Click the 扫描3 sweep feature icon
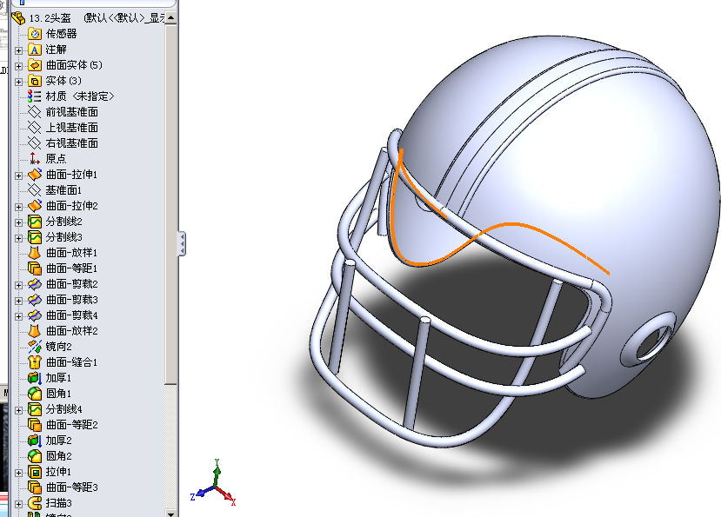Image resolution: width=721 pixels, height=517 pixels. click(x=35, y=503)
